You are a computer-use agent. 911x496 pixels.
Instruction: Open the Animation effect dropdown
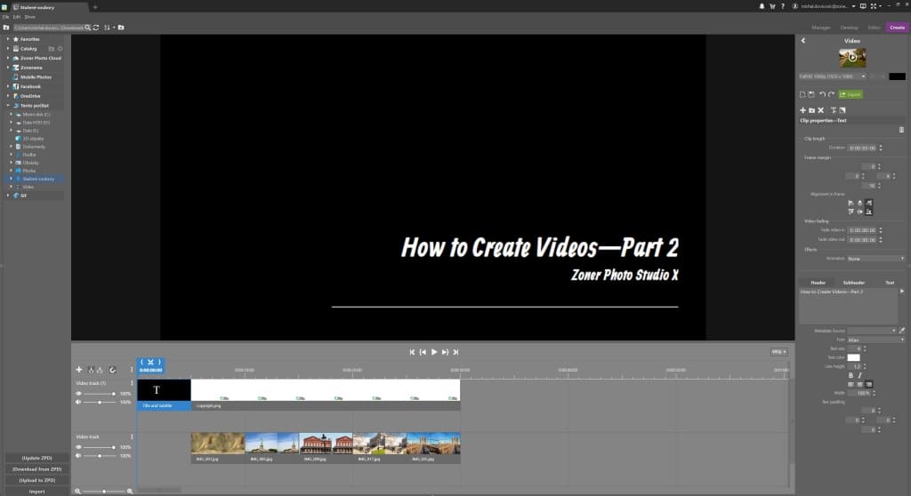(x=875, y=259)
